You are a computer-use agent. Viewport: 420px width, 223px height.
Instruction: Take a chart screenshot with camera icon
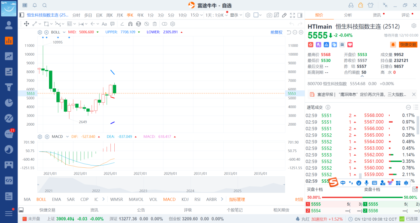[269, 15]
